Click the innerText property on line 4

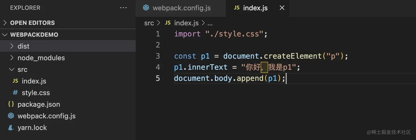coord(208,67)
